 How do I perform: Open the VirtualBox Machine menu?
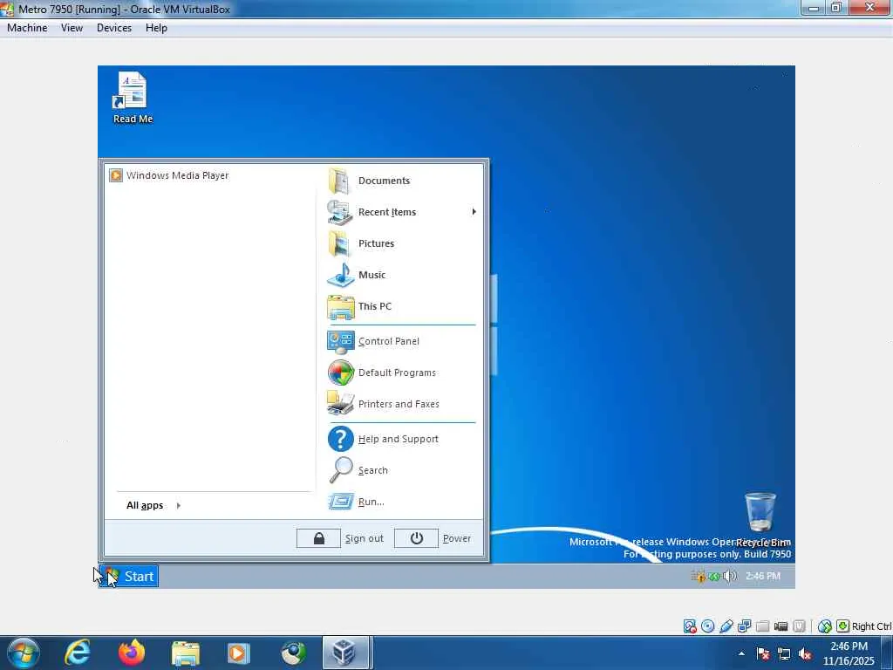(27, 28)
